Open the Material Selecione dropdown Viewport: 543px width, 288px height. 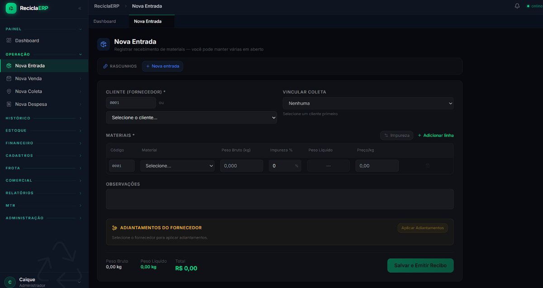click(x=177, y=165)
